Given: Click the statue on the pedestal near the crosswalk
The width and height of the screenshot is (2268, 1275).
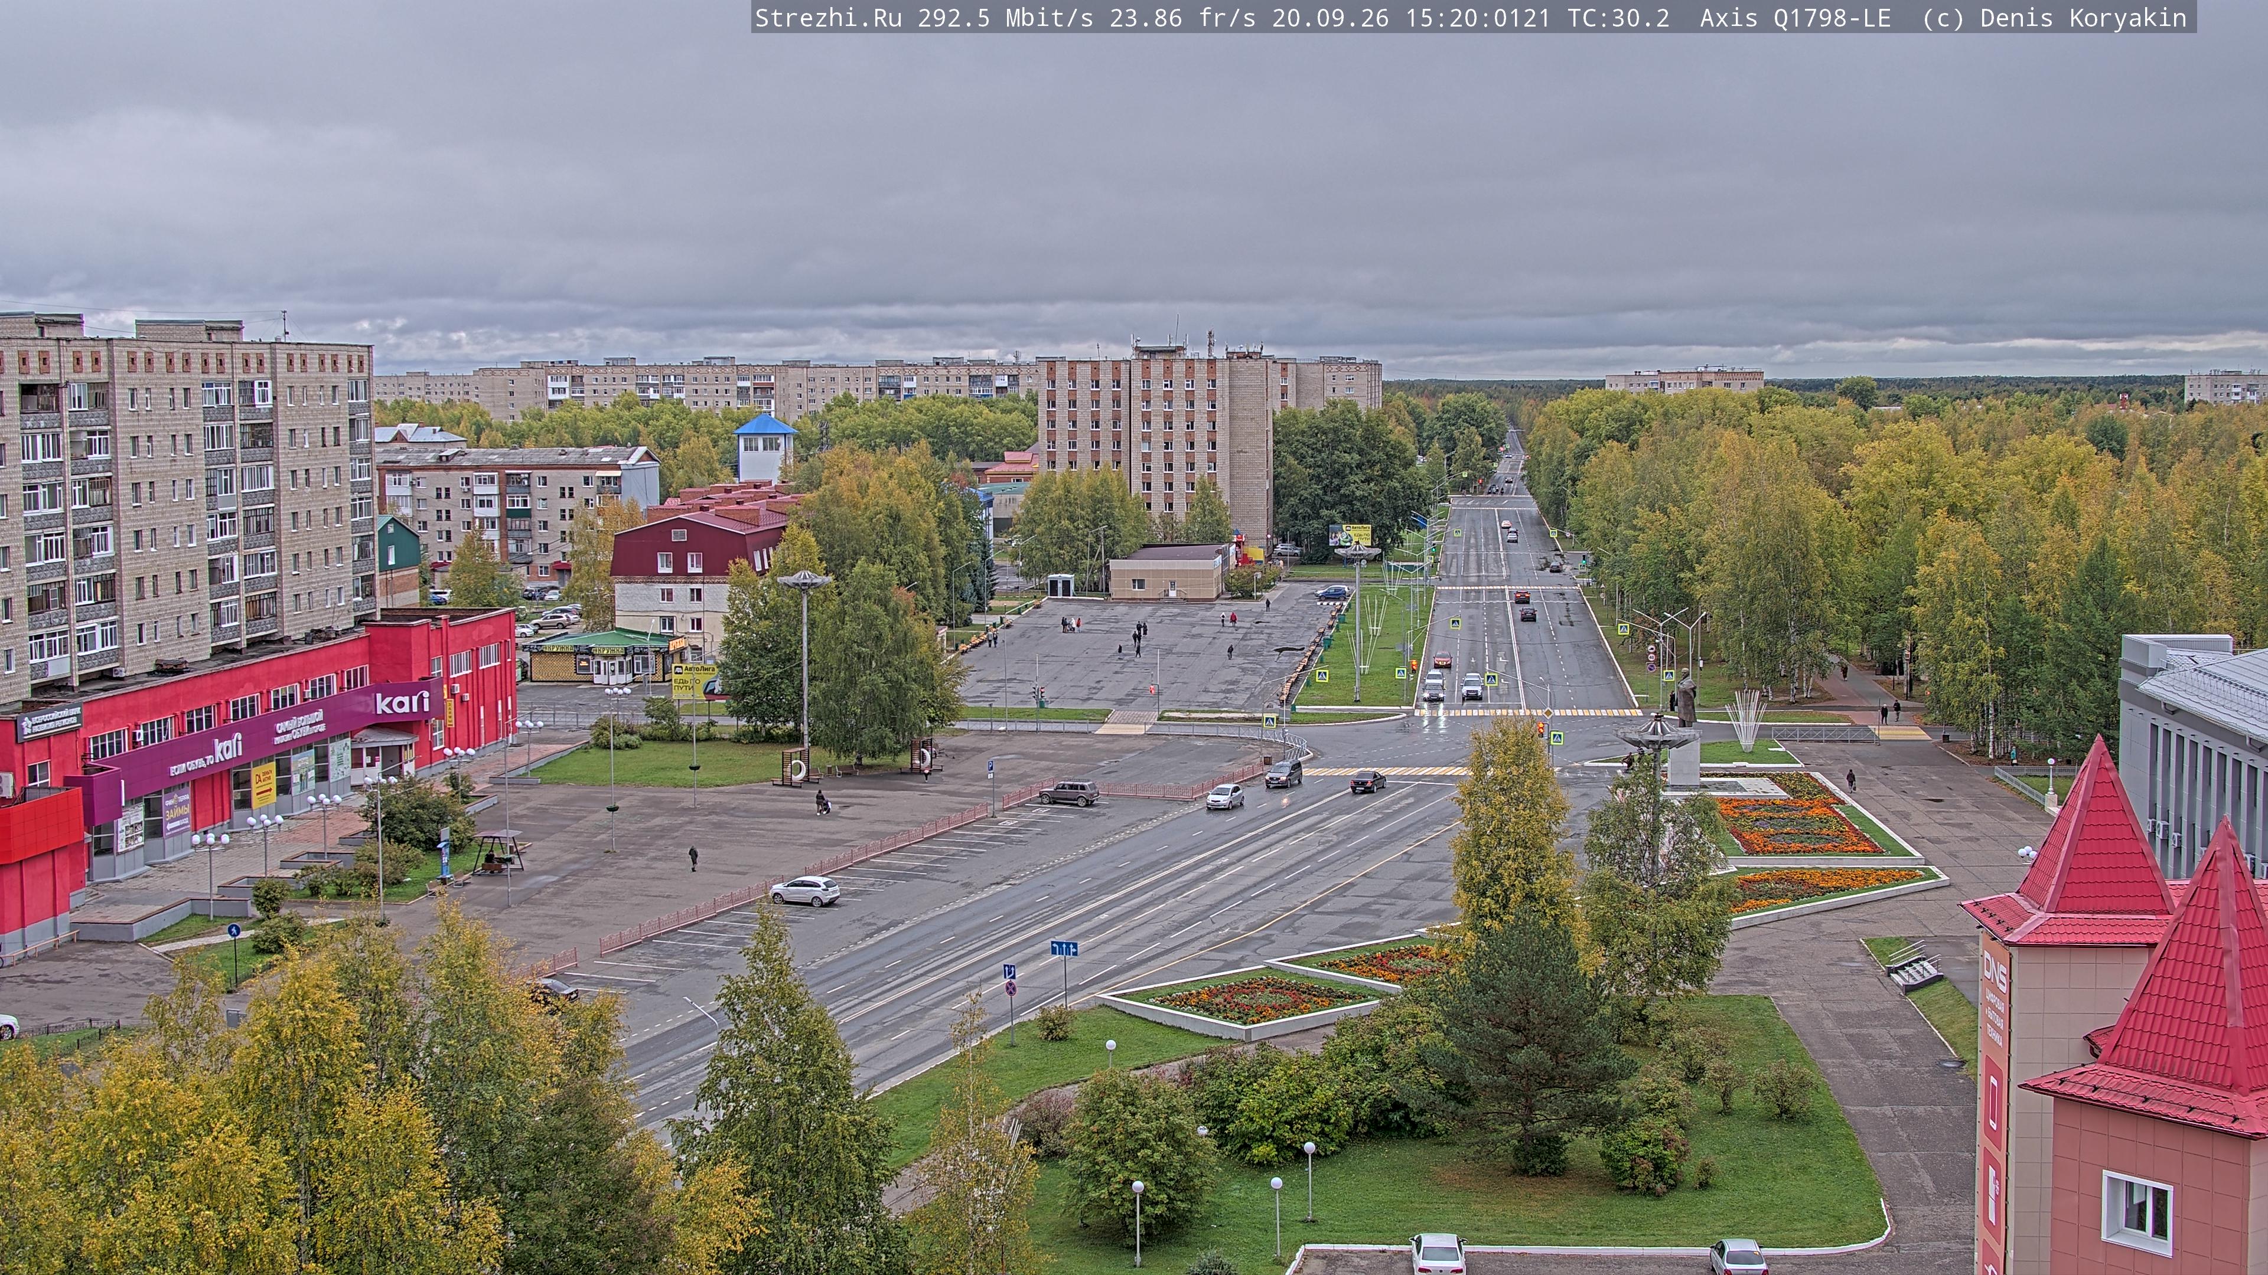Looking at the screenshot, I should [1685, 696].
